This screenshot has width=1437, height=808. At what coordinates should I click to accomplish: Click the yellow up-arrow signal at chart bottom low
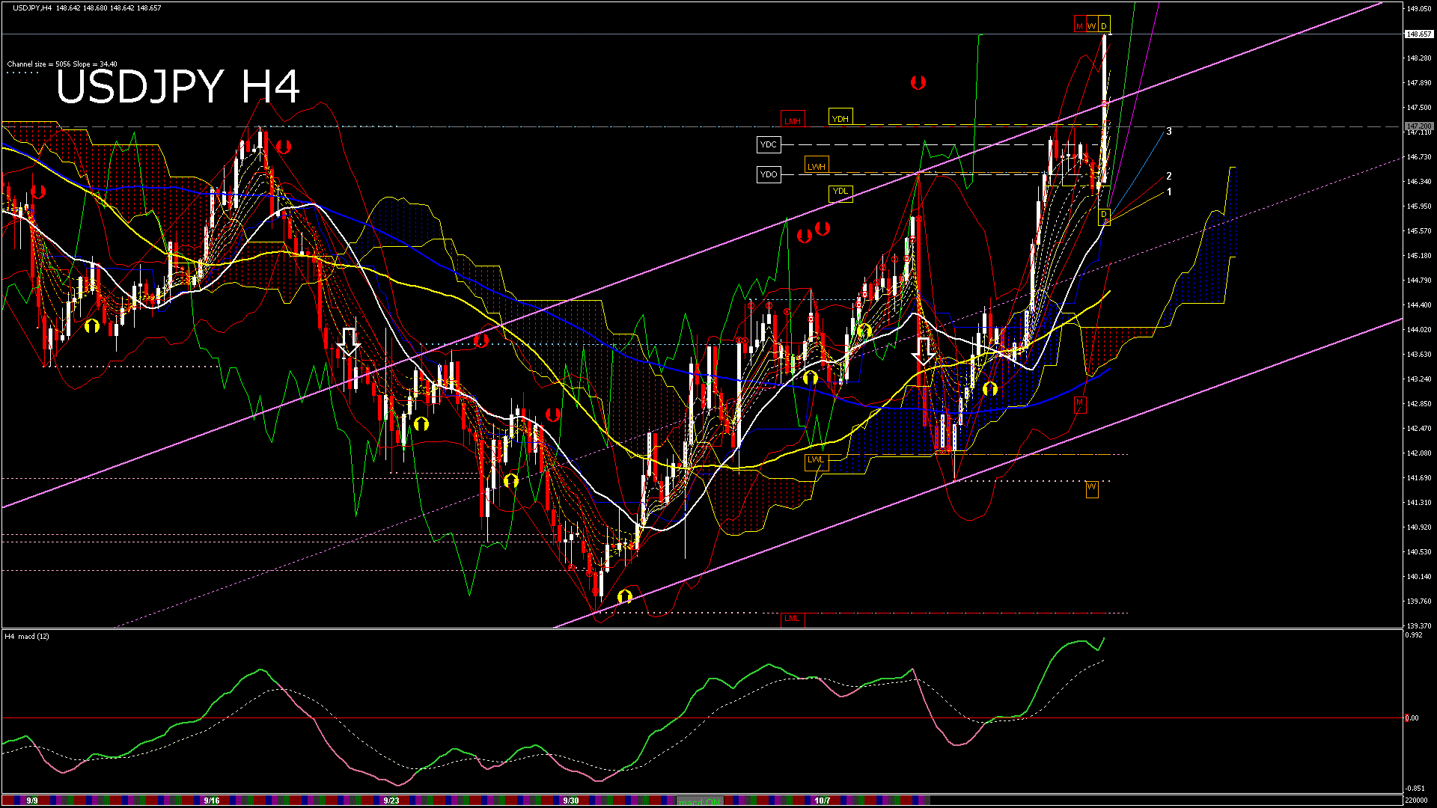tap(625, 596)
